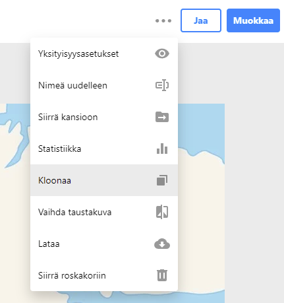This screenshot has width=284, height=303.
Task: Click the map background image
Action: pyautogui.click(x=201, y=203)
